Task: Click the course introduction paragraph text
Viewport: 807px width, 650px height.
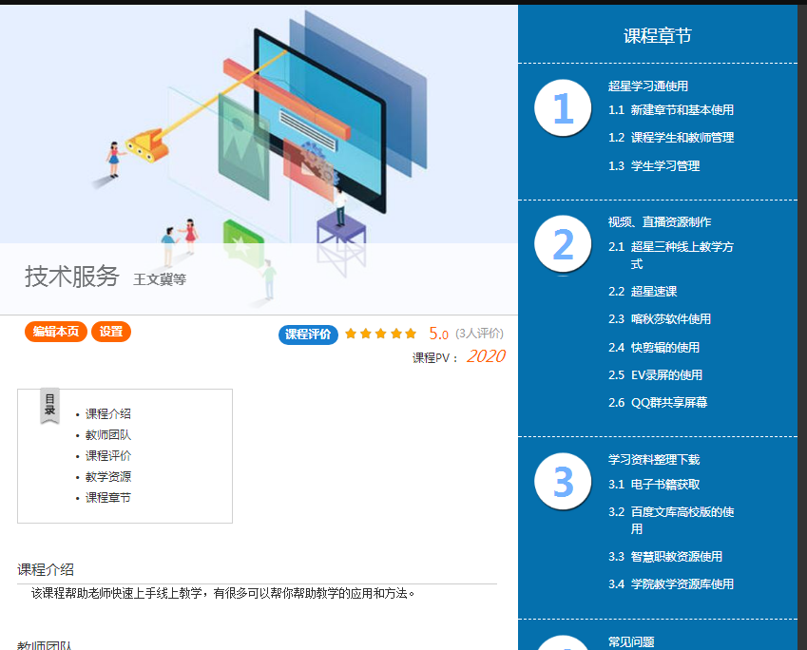Action: click(x=222, y=593)
